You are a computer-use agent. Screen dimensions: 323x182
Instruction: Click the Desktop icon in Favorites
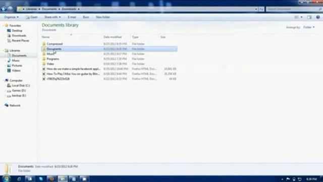(x=9, y=30)
